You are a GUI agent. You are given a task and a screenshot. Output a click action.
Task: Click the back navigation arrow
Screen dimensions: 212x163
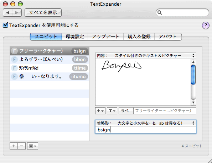pyautogui.click(x=8, y=13)
